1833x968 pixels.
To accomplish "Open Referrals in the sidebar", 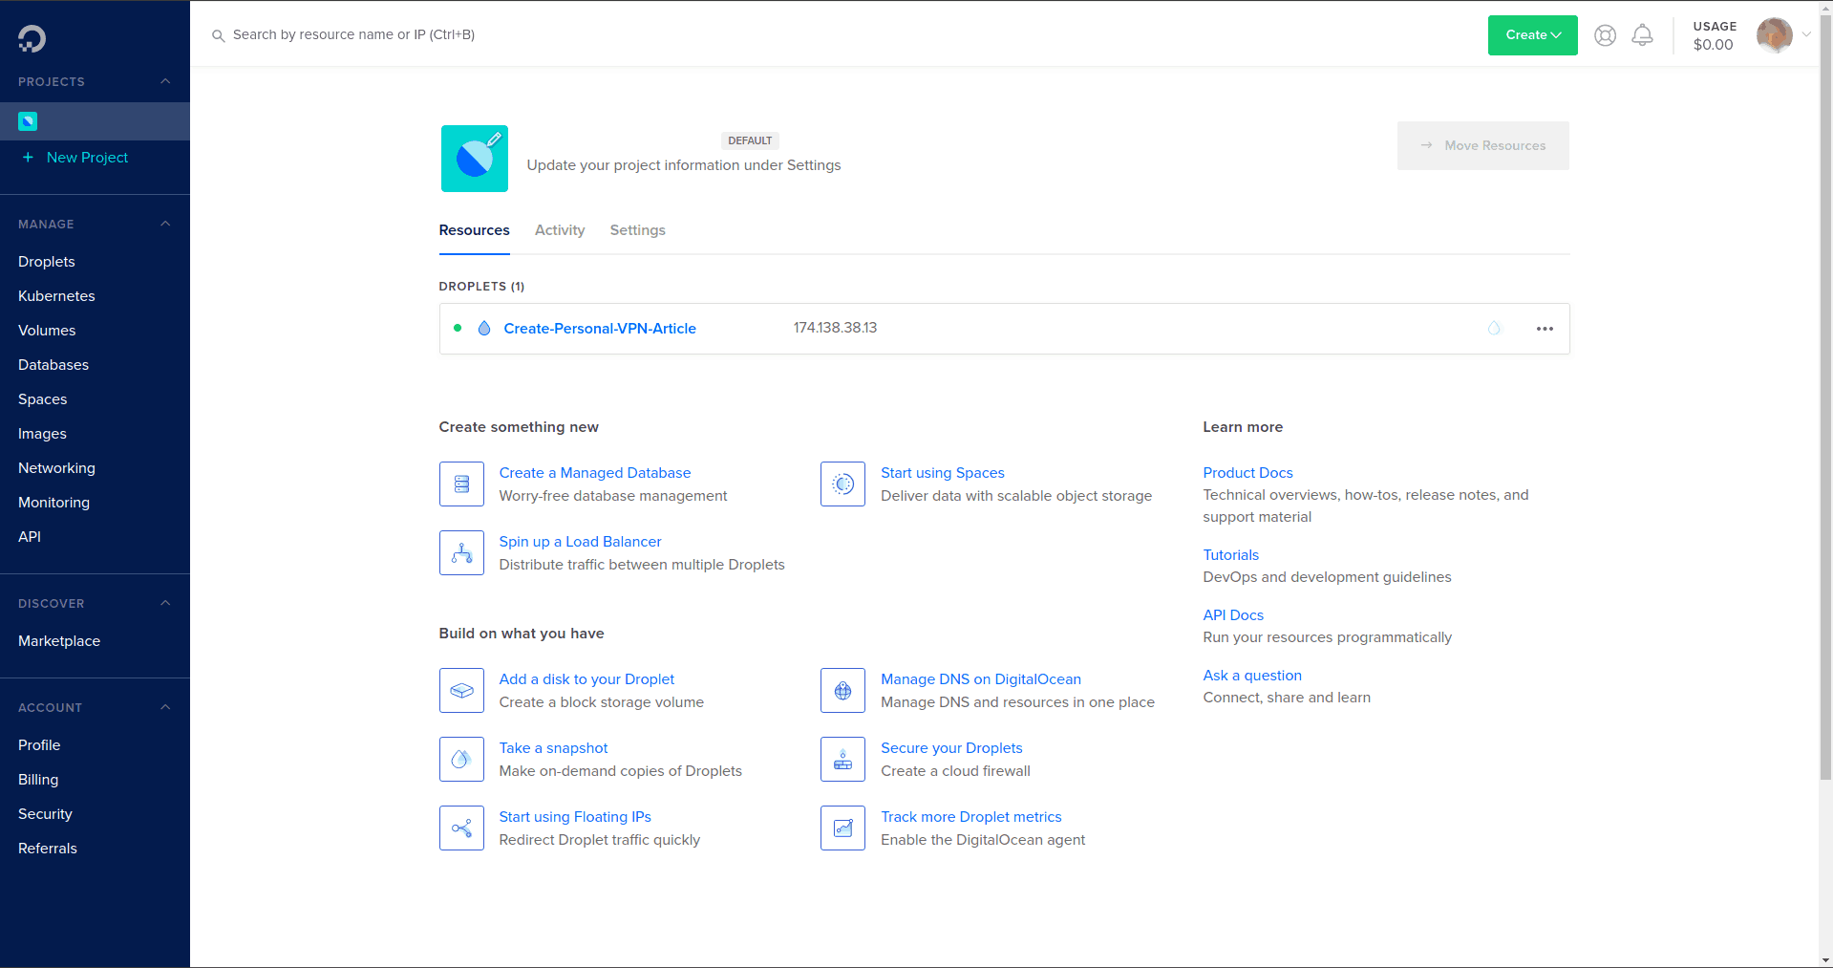I will point(48,849).
